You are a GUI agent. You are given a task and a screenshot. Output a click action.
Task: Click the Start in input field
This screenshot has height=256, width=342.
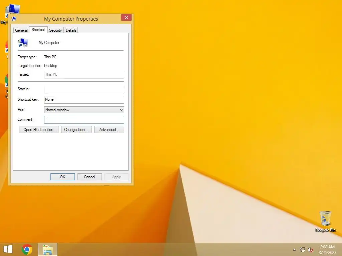(84, 89)
